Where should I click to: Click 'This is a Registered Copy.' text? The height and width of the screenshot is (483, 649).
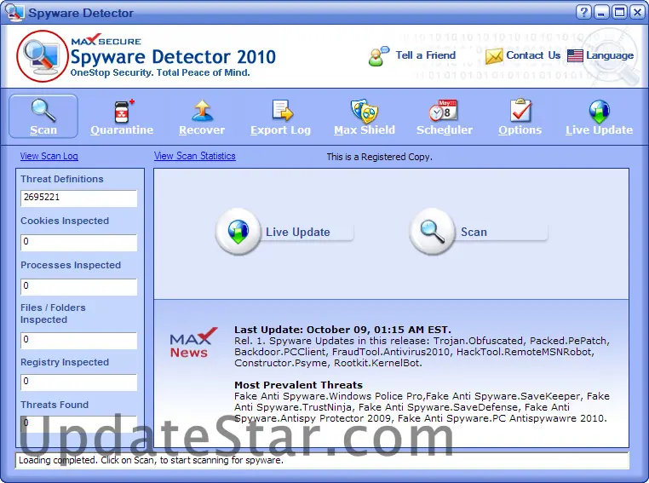pyautogui.click(x=379, y=157)
